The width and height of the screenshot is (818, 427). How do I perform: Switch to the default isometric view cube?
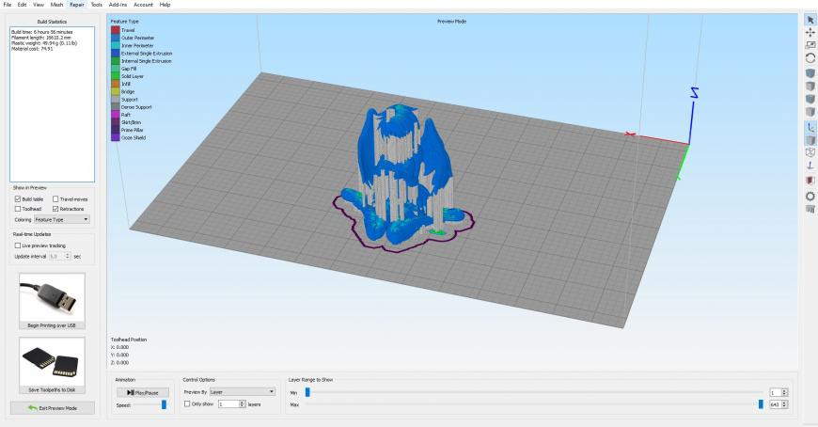pos(810,73)
